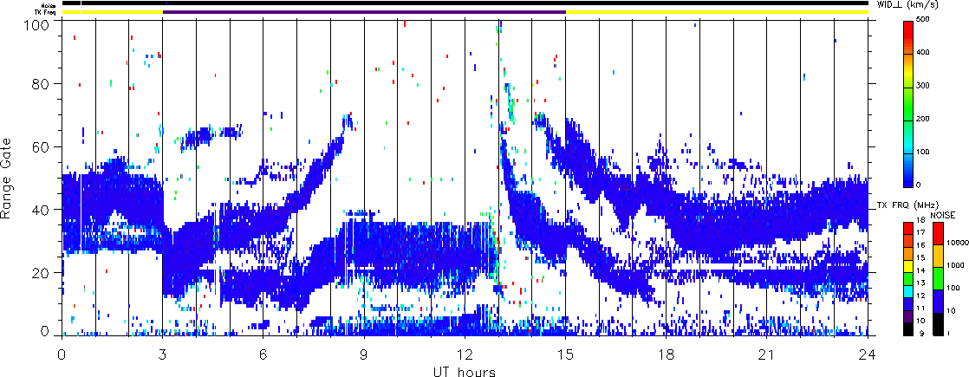Click the red 18 MHz TX FRQ swatch
The height and width of the screenshot is (377, 969).
(x=909, y=226)
